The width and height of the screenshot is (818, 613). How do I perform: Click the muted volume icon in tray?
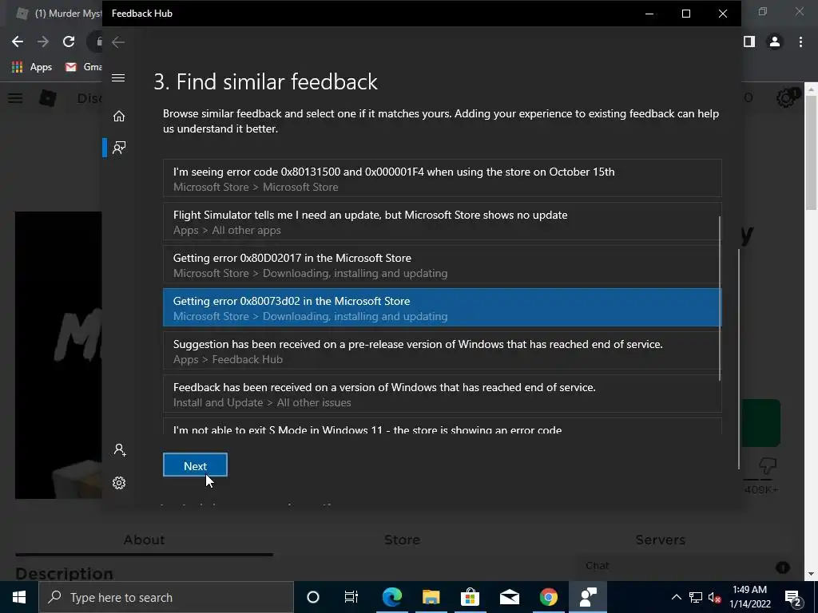pos(715,597)
